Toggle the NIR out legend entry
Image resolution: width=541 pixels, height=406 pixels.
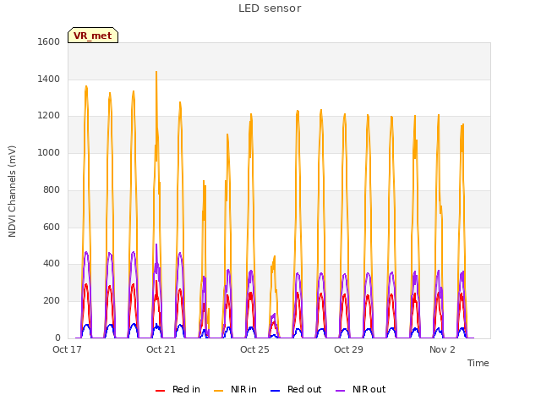pos(361,389)
